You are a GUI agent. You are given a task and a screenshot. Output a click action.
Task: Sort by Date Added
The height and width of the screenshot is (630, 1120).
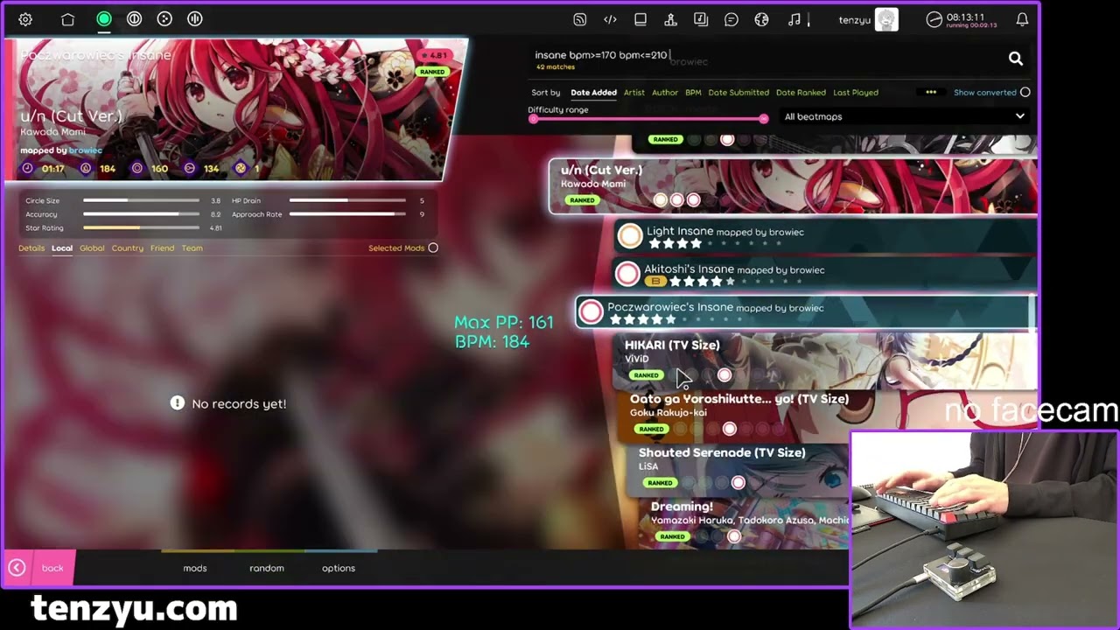coord(593,92)
